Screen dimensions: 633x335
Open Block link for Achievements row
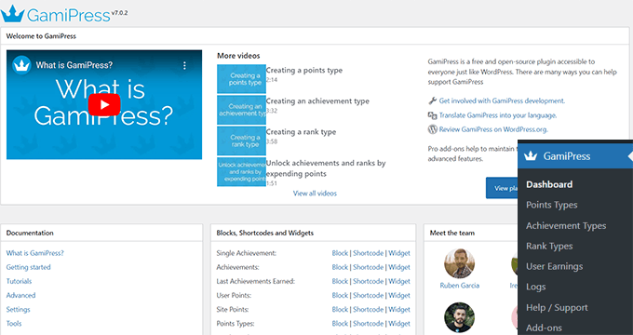340,267
